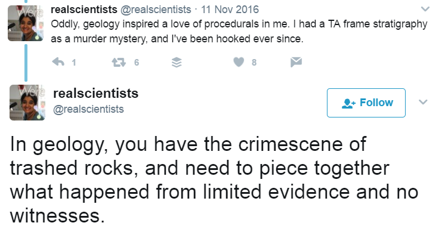Click the reply count number 1
Viewport: 445px width, 232px height.
coord(74,63)
